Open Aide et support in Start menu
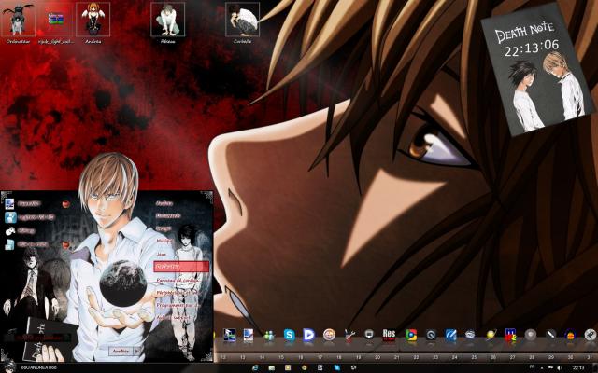The width and height of the screenshot is (598, 373). (x=173, y=317)
